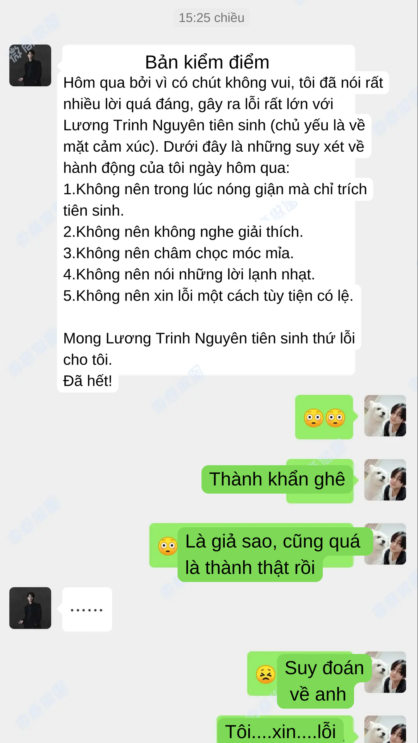Screen dimensions: 418x743
Task: Select the 'Suy đoán về anh' bubble
Action: pyautogui.click(x=324, y=681)
